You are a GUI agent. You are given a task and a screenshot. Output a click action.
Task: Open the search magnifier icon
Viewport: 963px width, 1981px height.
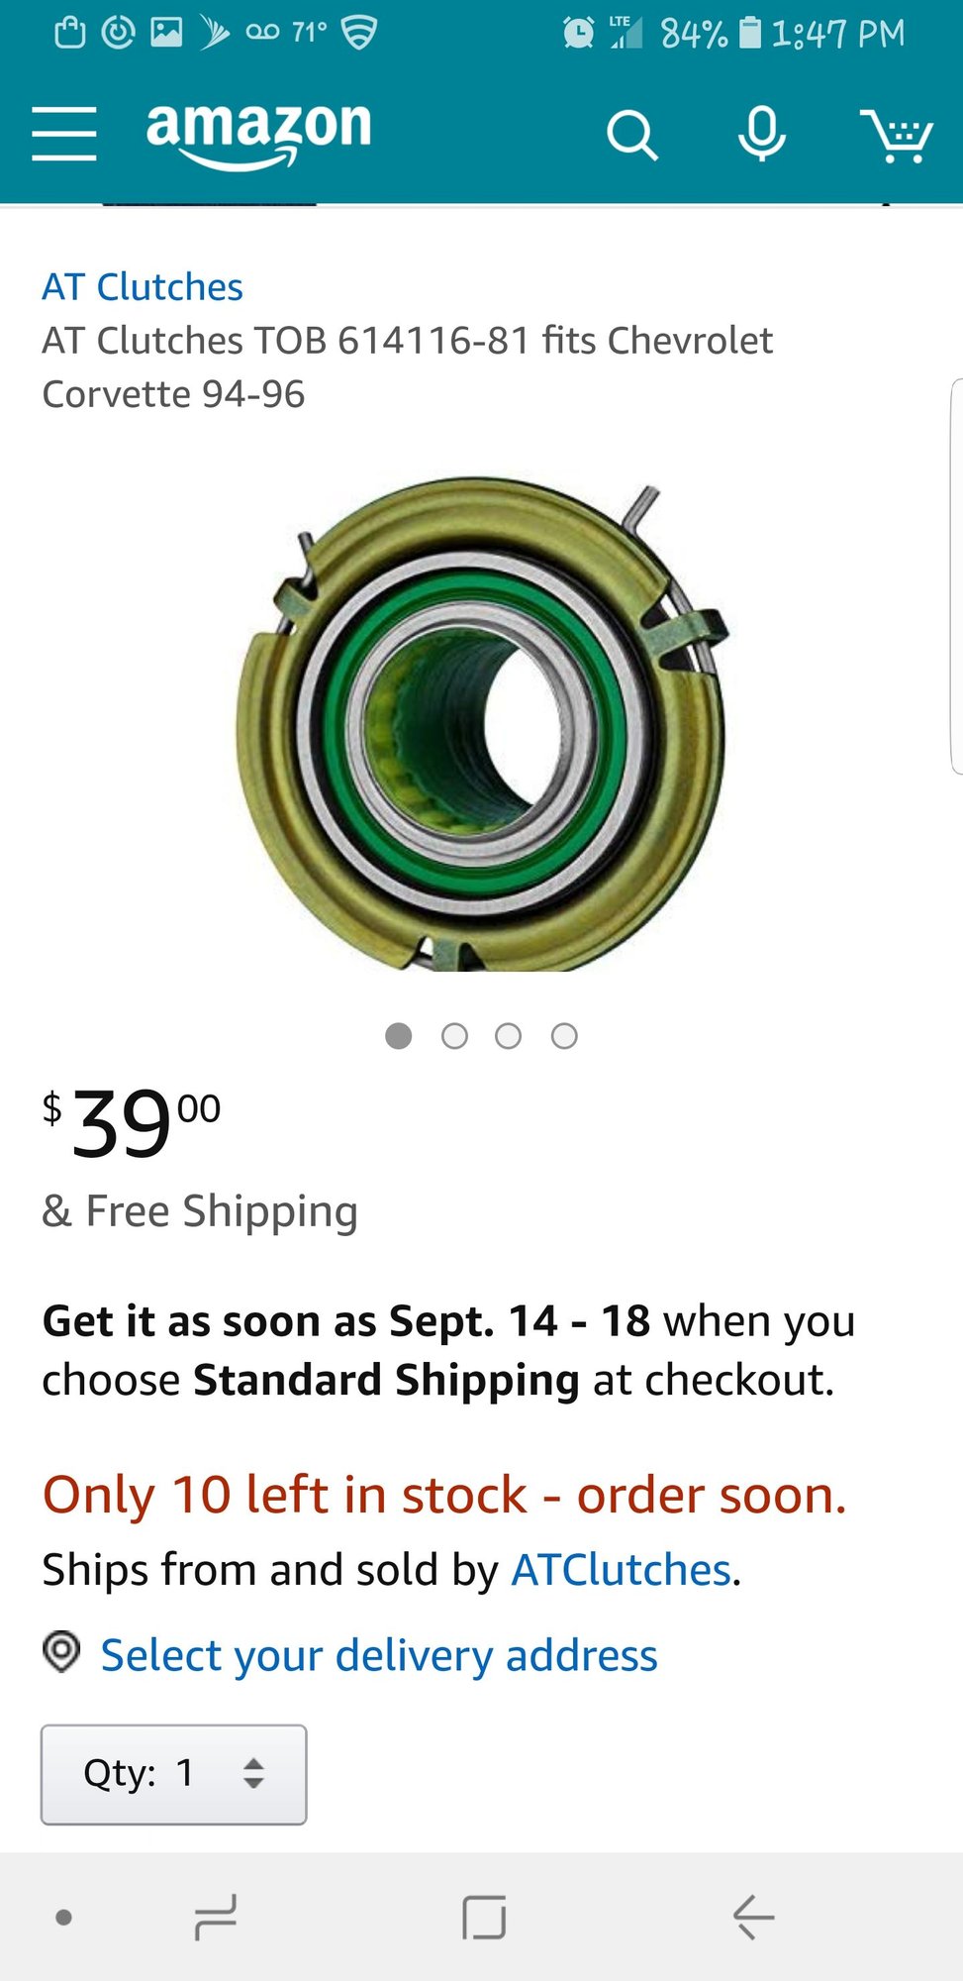coord(631,135)
